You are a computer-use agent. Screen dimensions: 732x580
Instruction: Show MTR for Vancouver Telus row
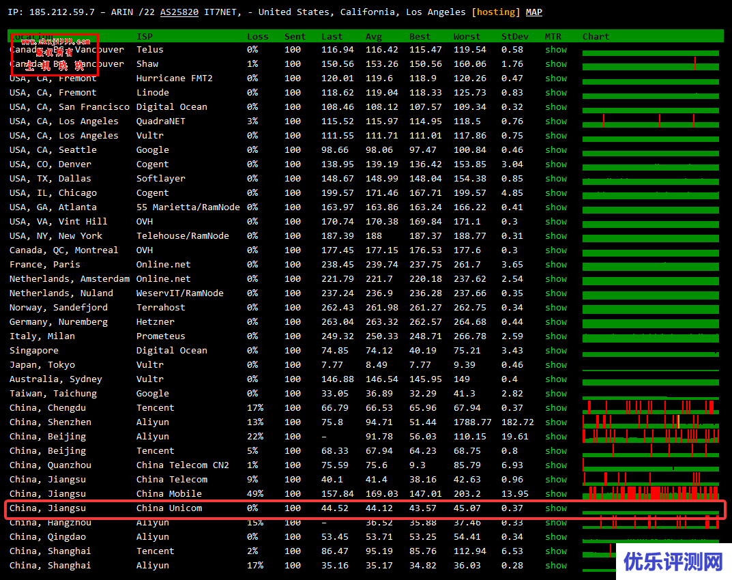click(556, 50)
